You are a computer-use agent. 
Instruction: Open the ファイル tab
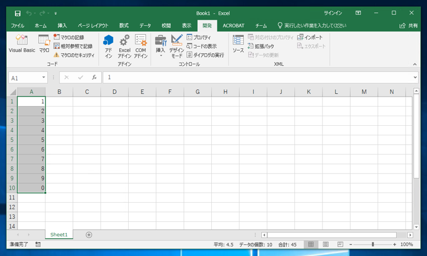click(x=17, y=26)
